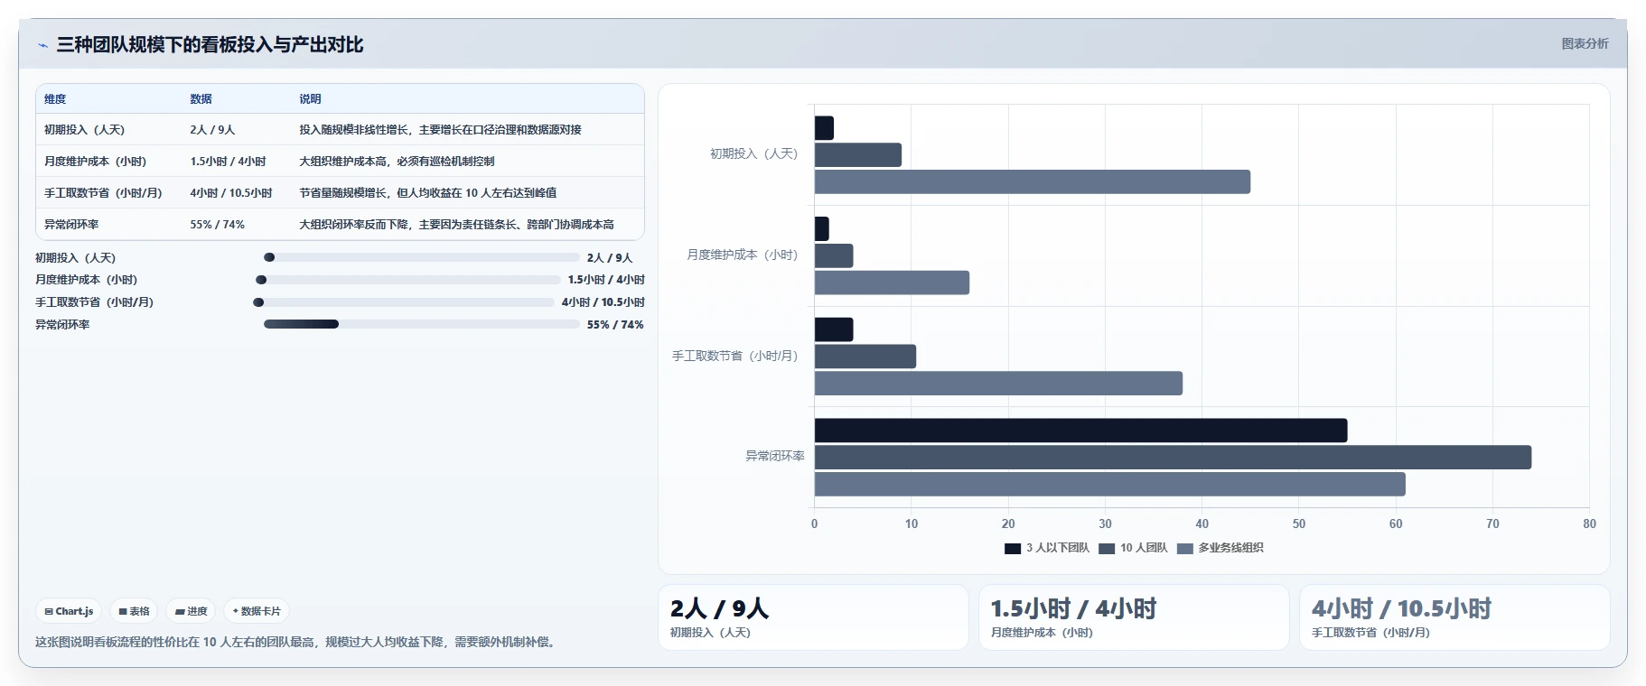Click the chart y-axis label 月度维护成本（小时）
This screenshot has width=1646, height=686.
[x=742, y=255]
